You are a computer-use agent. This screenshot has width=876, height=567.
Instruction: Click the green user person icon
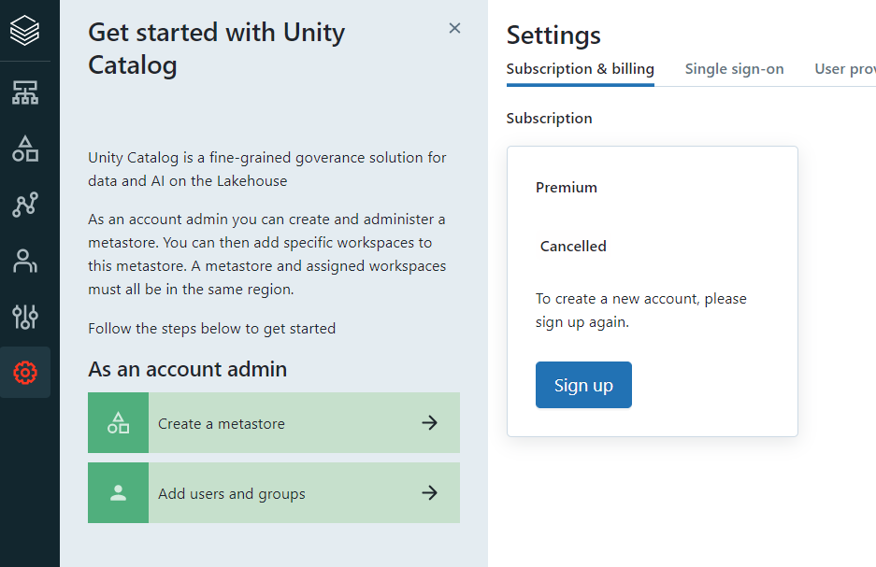click(x=118, y=493)
